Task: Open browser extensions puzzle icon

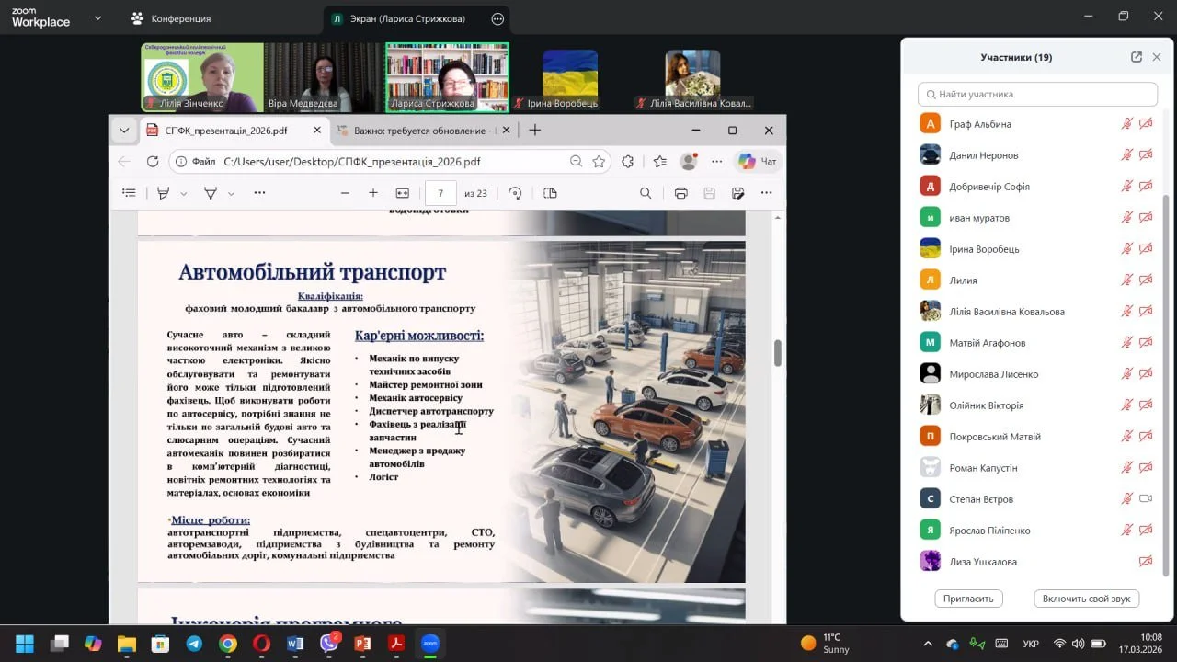Action: point(628,162)
